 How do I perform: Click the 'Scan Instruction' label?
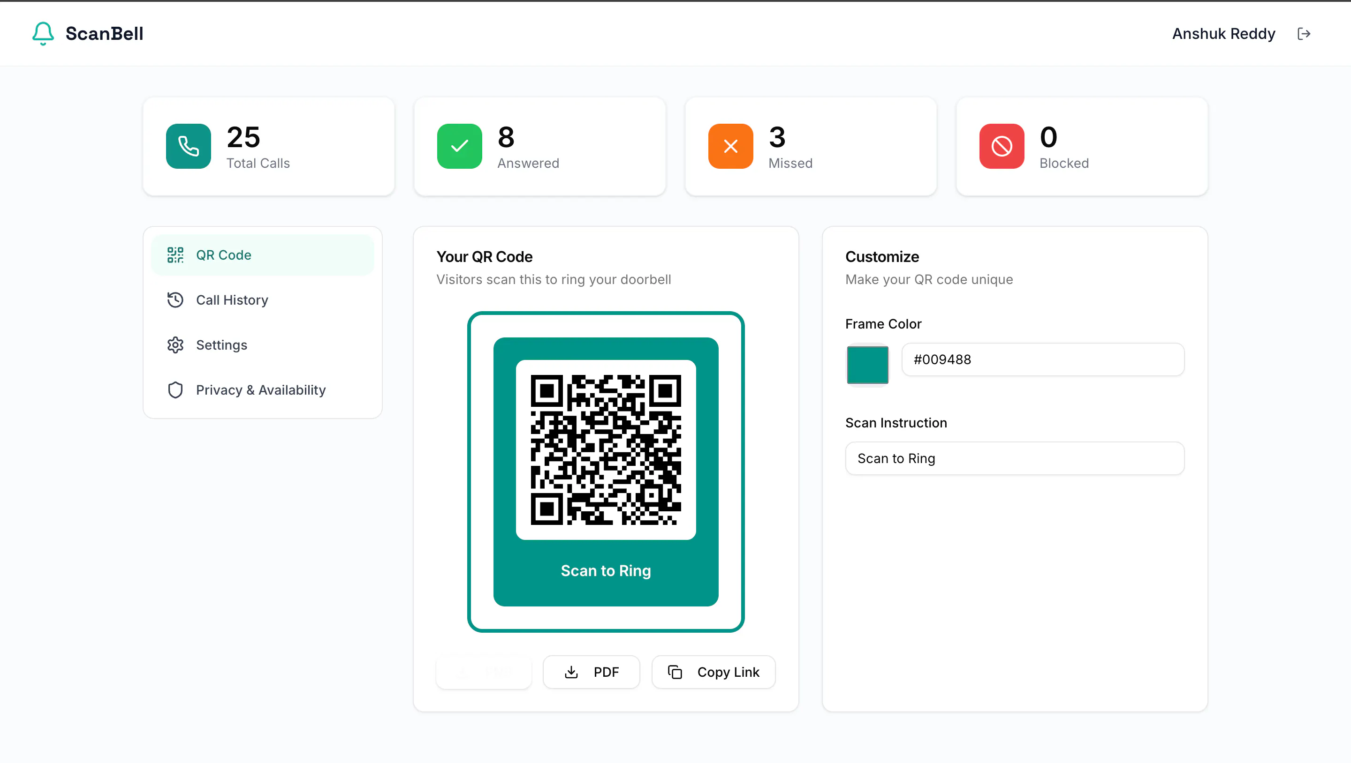(896, 423)
